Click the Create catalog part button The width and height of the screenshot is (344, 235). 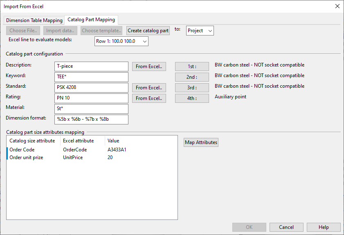tap(148, 31)
